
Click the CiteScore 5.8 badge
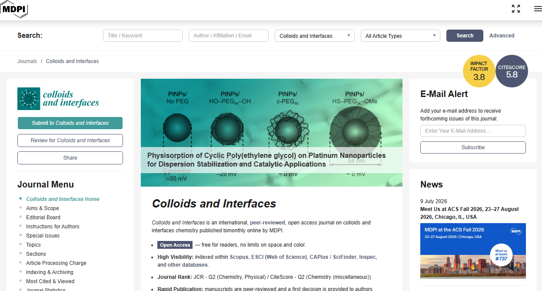point(512,71)
